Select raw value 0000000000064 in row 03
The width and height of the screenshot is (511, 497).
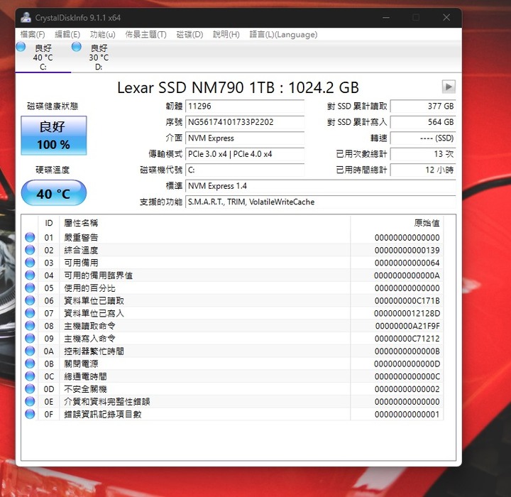(x=407, y=263)
